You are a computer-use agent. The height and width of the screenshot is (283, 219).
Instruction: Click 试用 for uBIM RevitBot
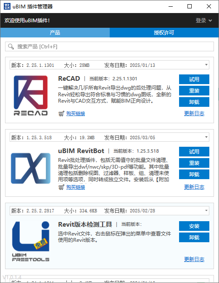[x=194, y=152]
